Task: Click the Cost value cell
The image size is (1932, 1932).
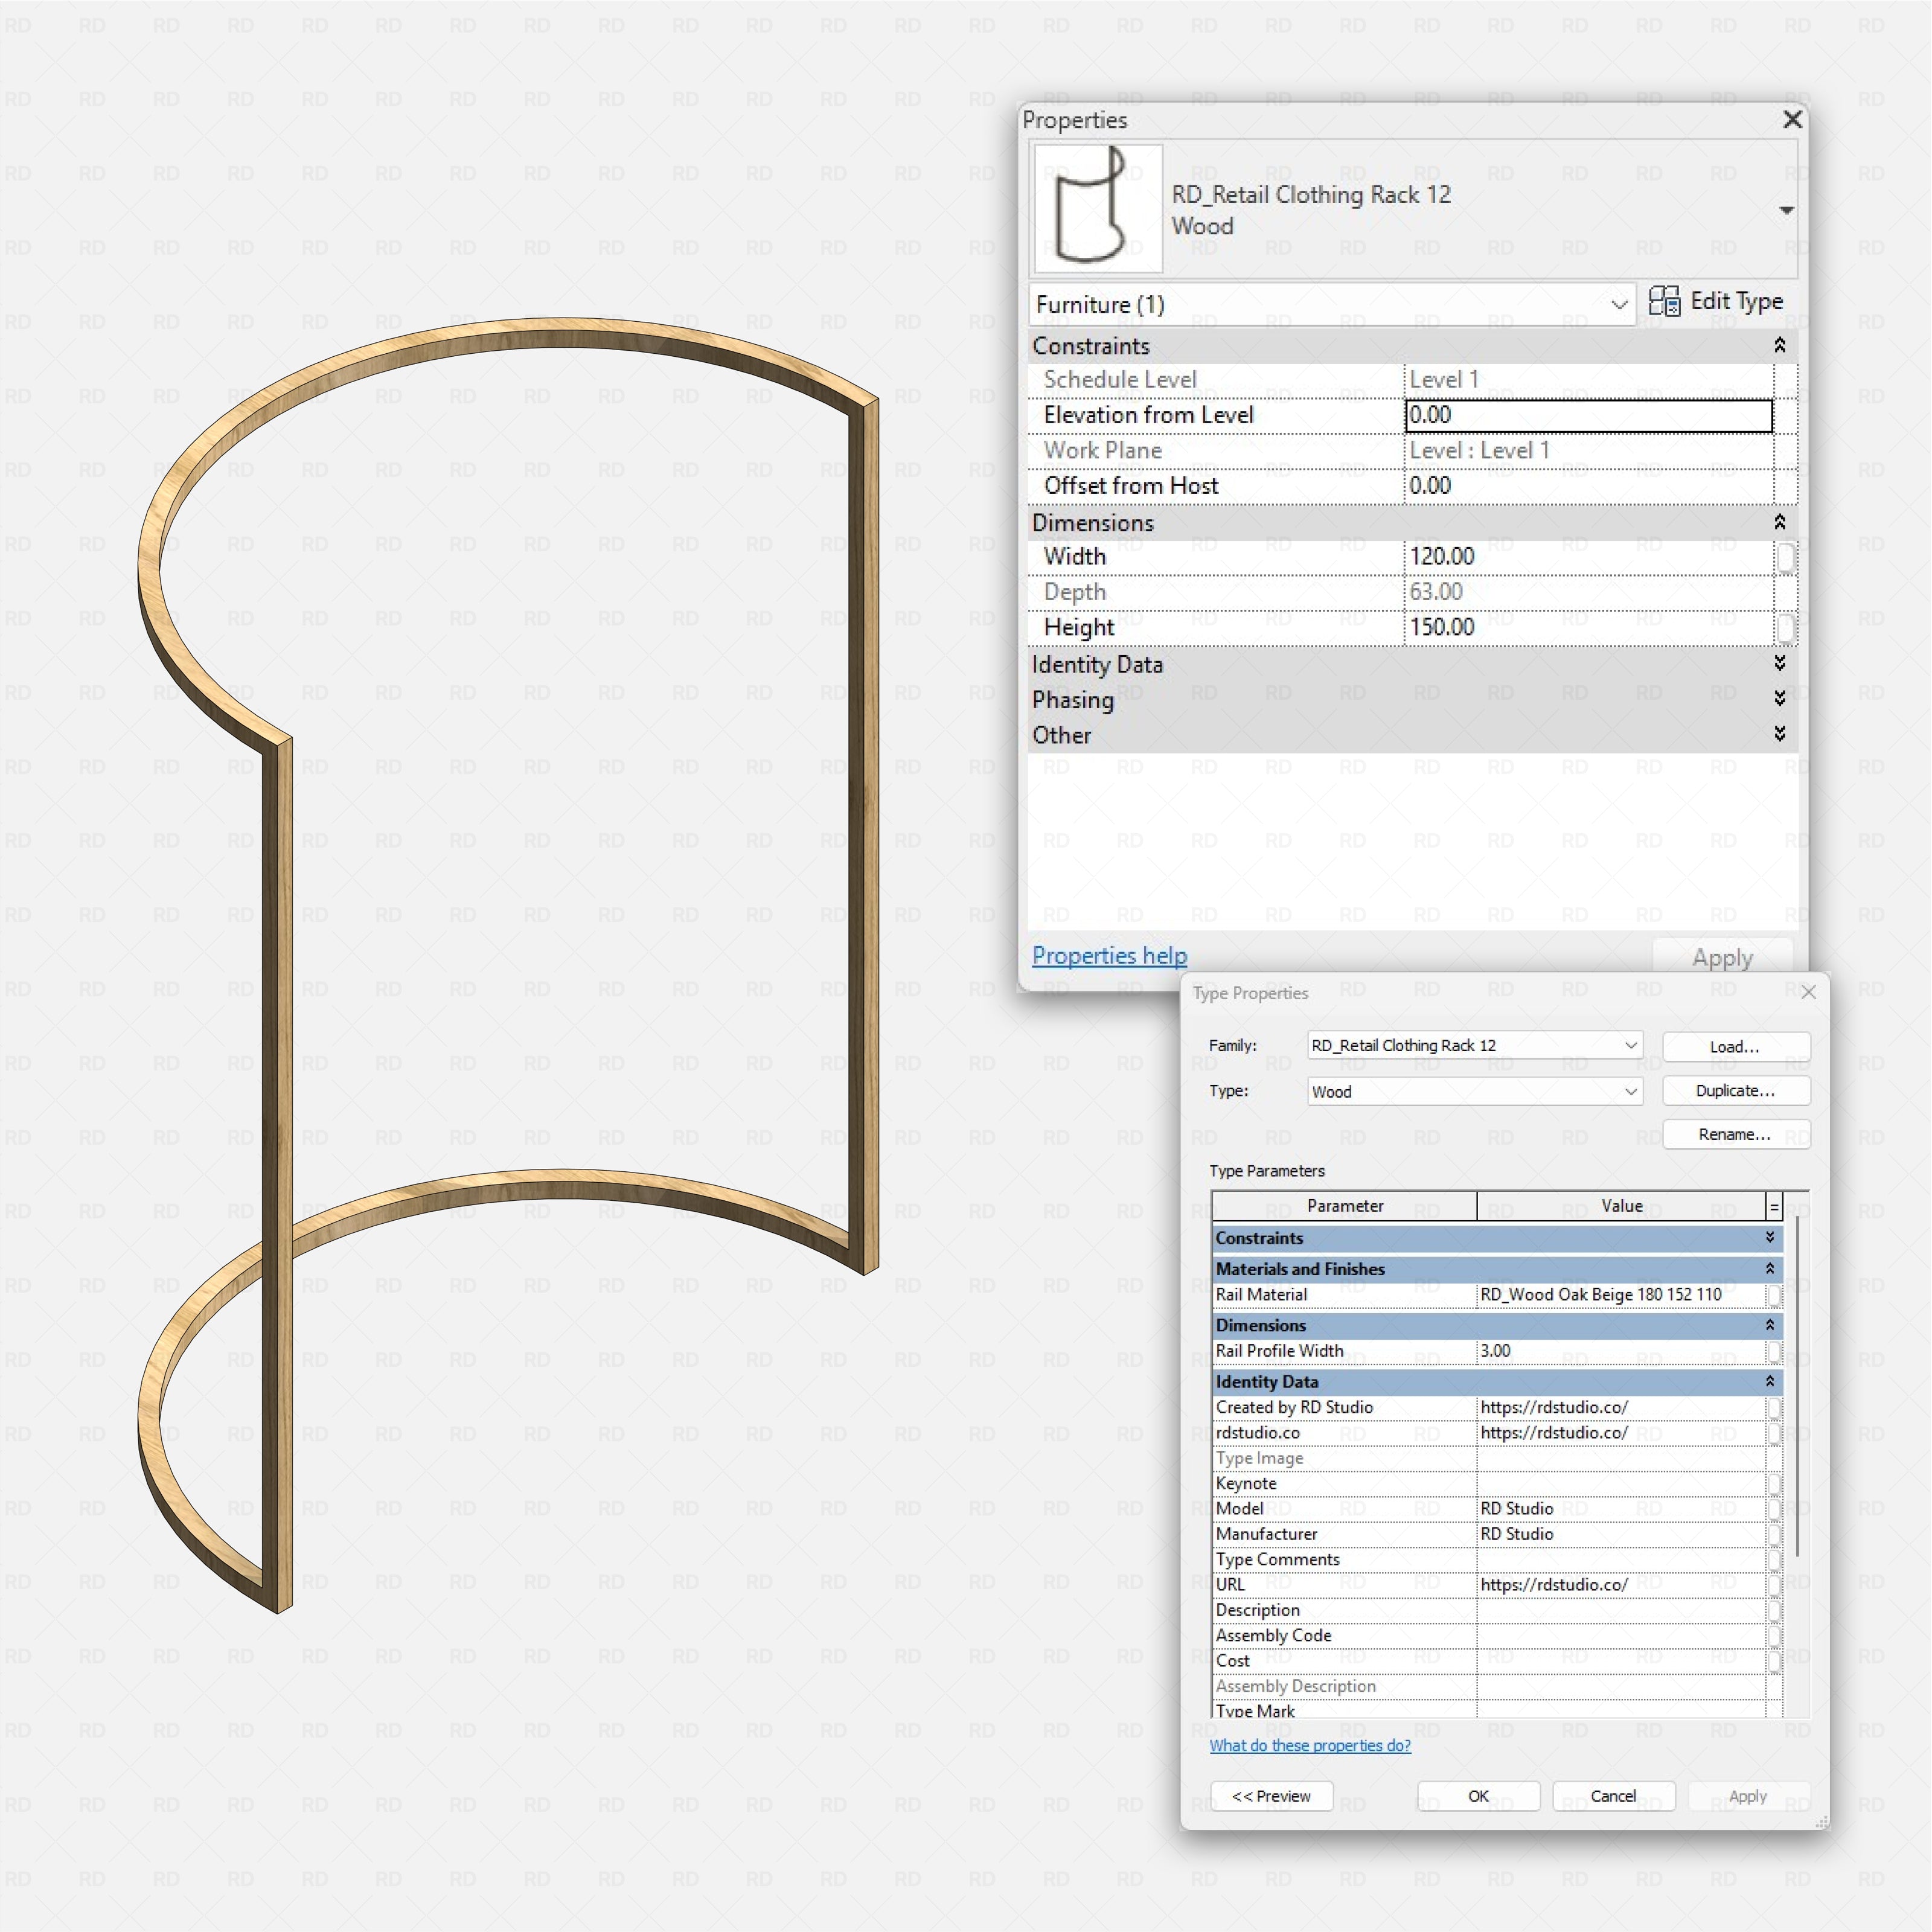Action: click(1621, 1661)
